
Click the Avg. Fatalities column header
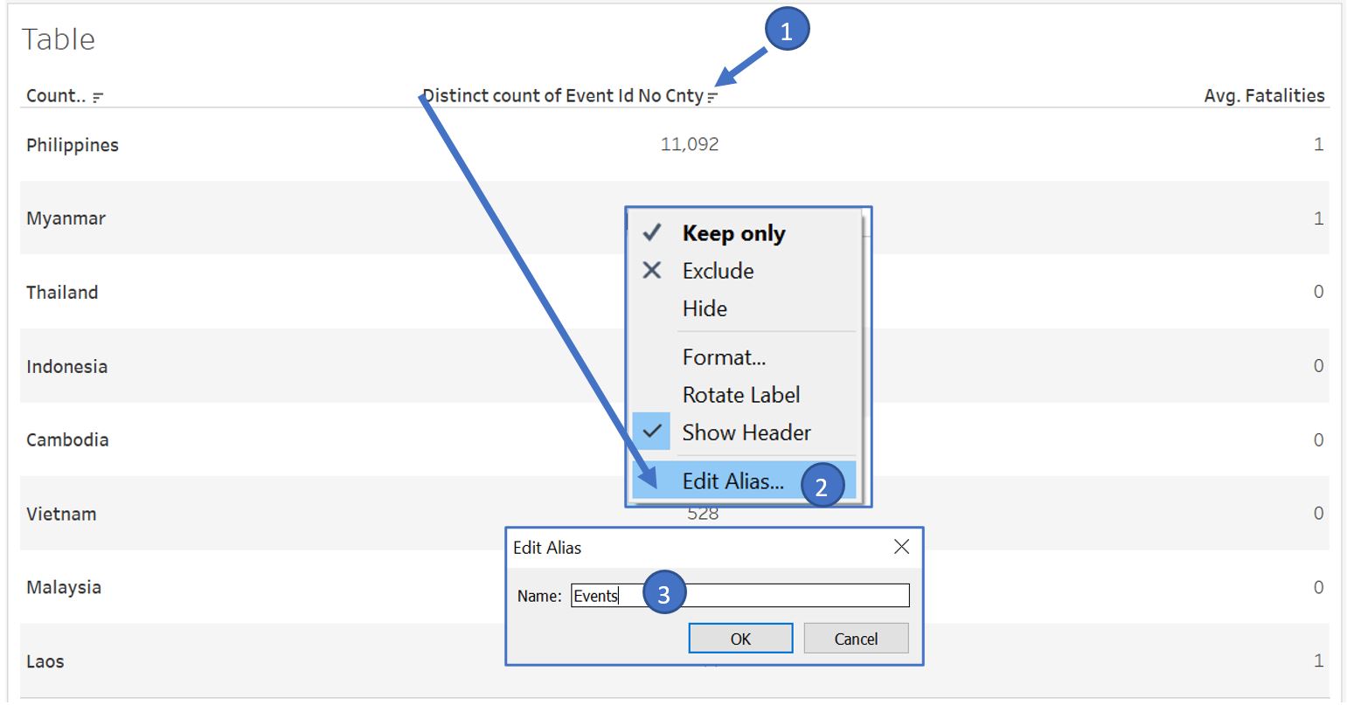click(1264, 96)
